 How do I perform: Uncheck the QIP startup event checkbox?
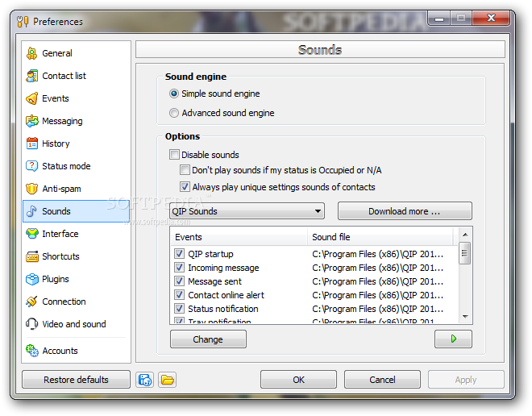(x=179, y=254)
